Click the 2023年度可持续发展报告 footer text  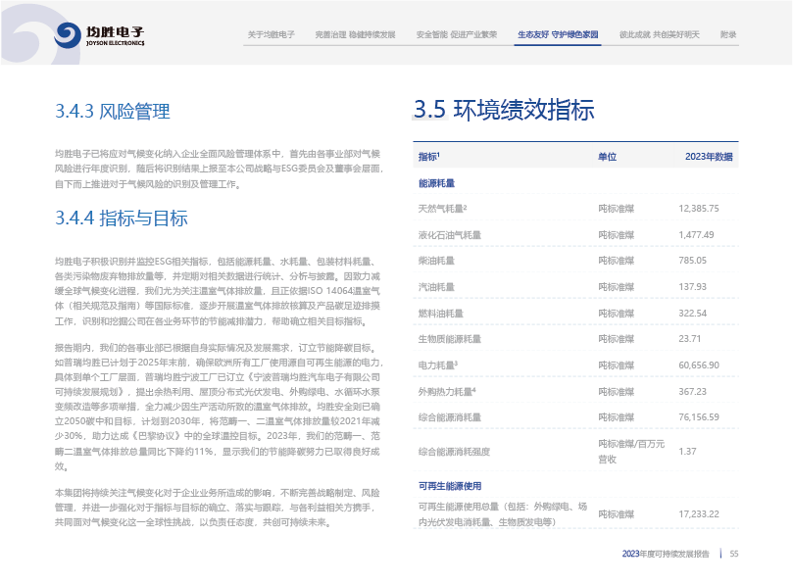[x=666, y=554]
